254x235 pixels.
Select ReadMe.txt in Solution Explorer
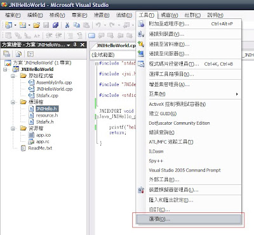coord(40,148)
